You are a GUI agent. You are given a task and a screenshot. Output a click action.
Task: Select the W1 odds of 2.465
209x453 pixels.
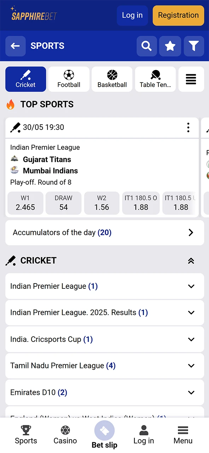[x=25, y=203]
